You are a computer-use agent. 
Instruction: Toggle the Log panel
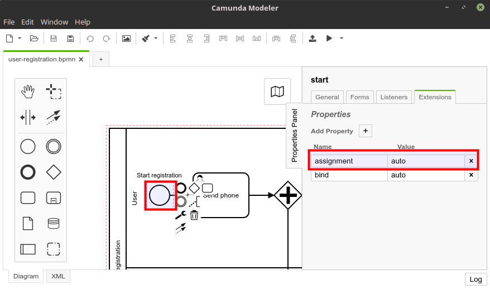tap(476, 280)
